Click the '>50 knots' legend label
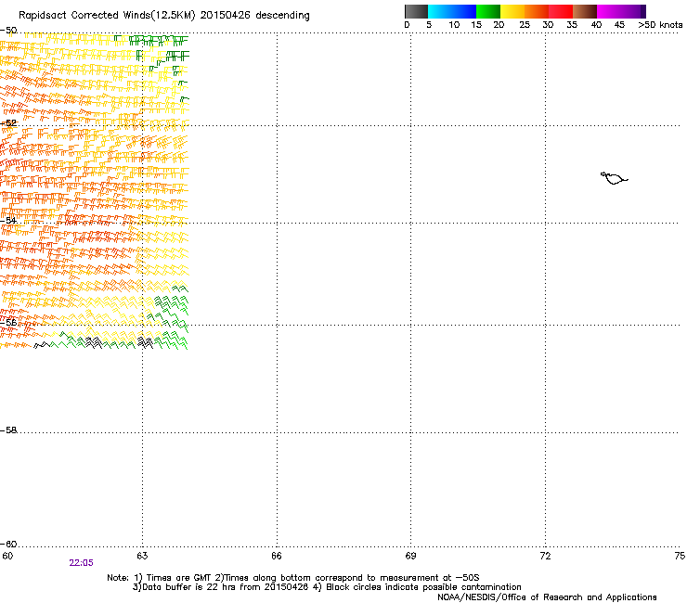Screen dimensions: 687x603 [660, 25]
